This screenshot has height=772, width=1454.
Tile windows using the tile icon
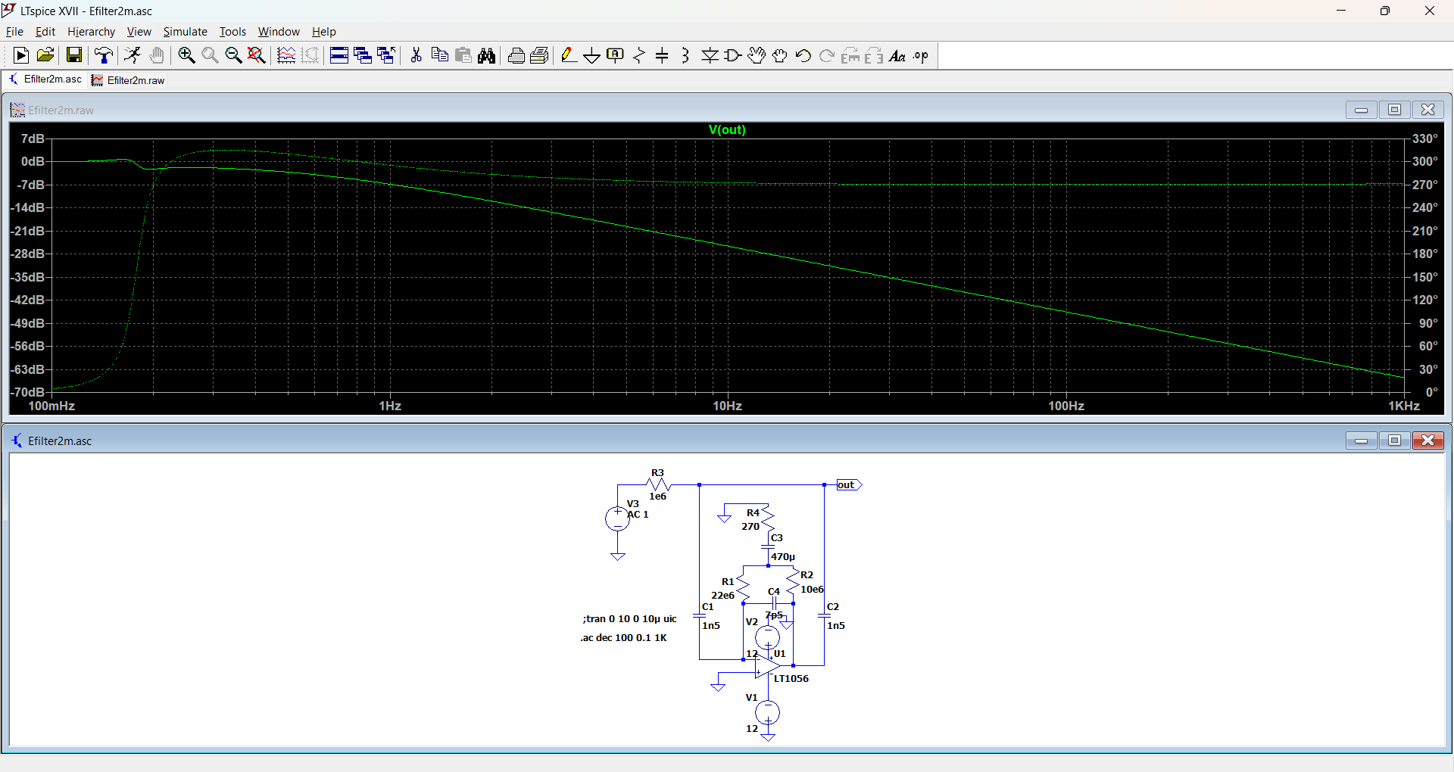[339, 55]
